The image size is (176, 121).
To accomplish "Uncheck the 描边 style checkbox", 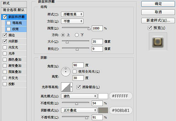I will tap(5, 35).
